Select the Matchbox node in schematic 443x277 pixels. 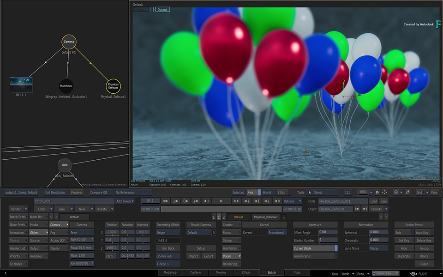coord(66,86)
